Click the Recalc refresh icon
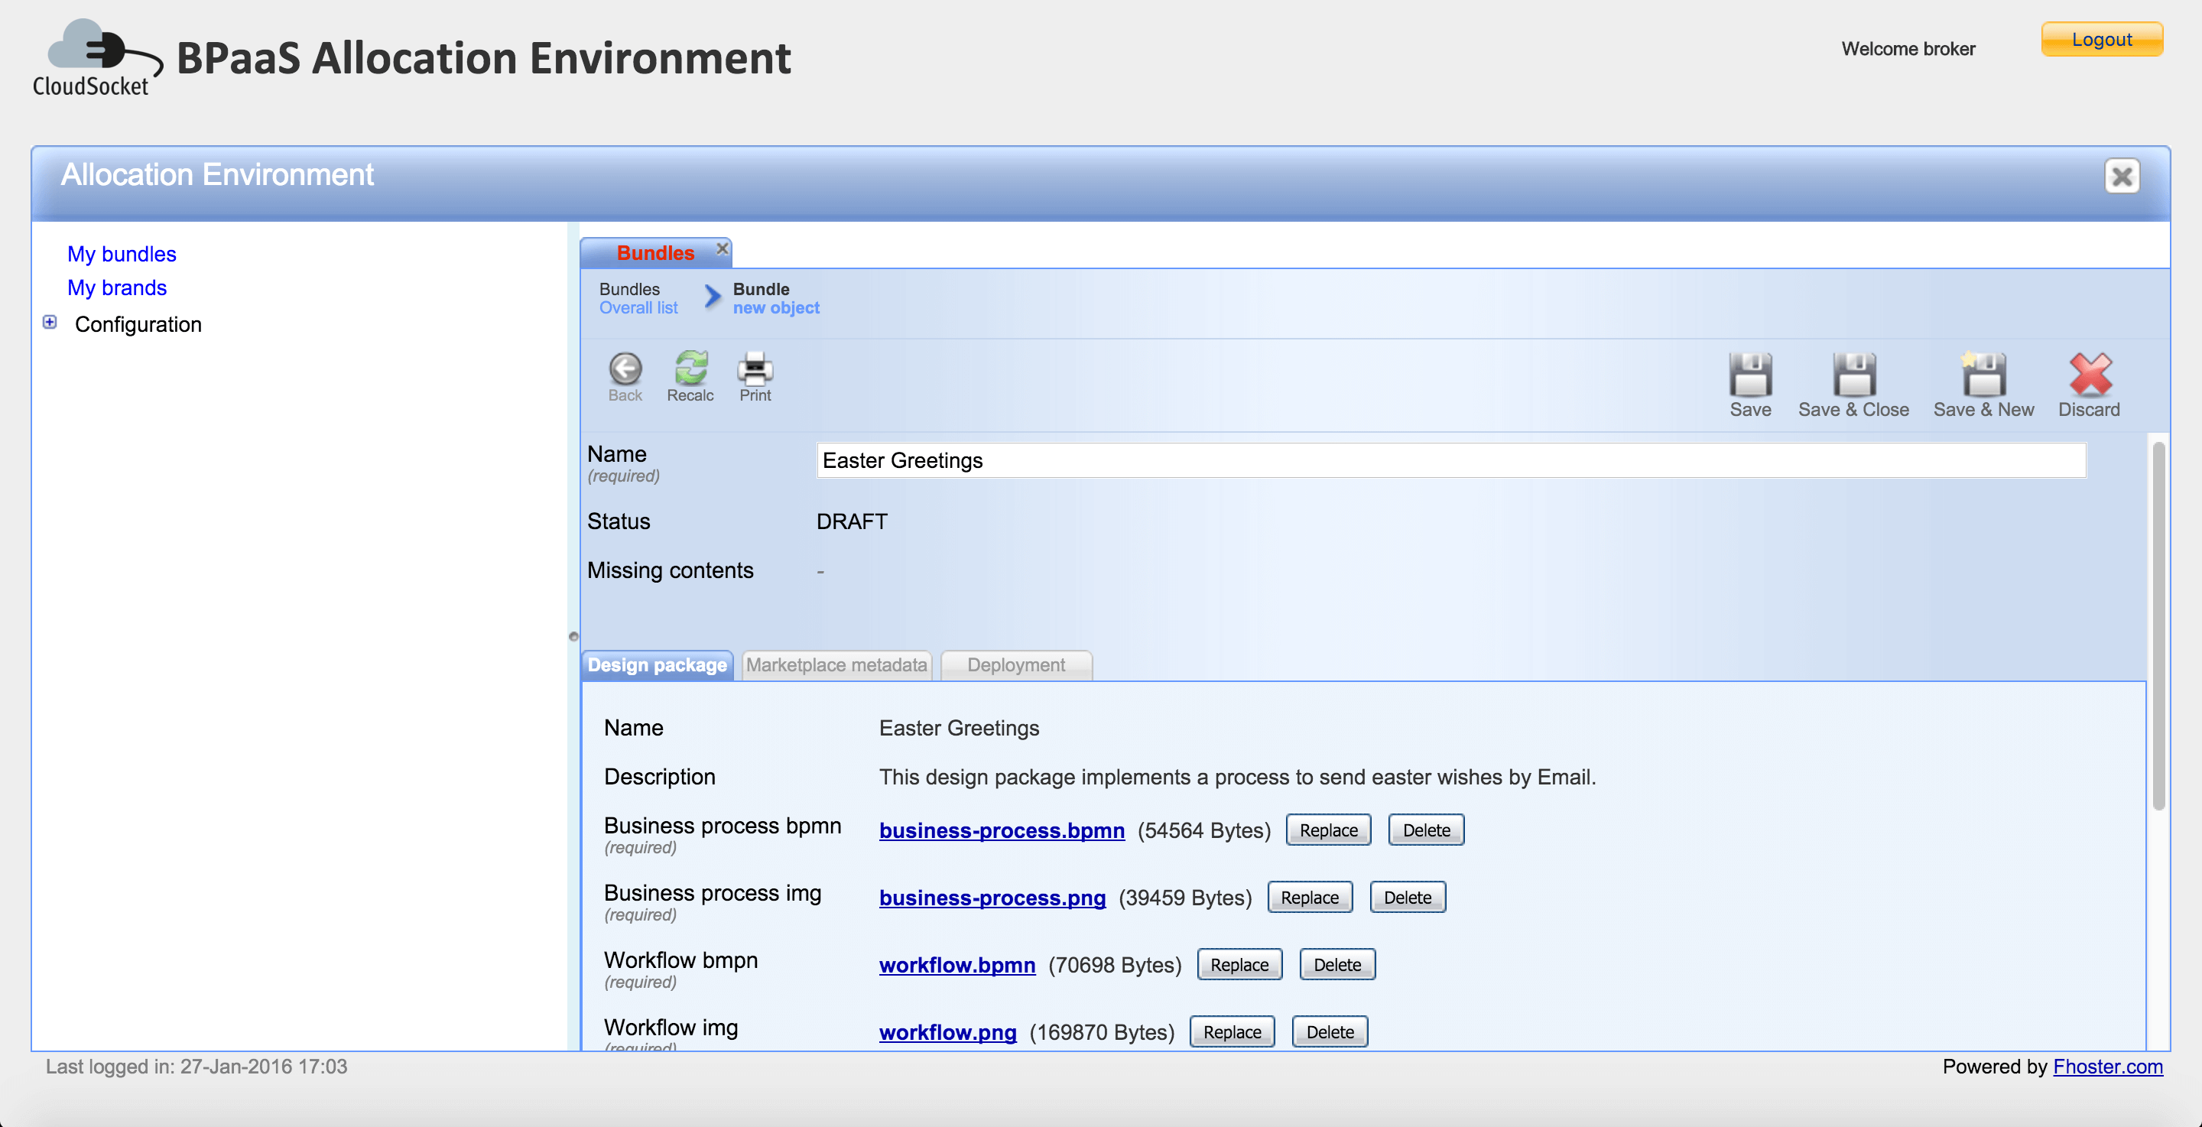The height and width of the screenshot is (1127, 2202). tap(690, 369)
